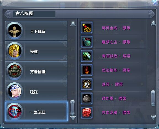Click the red scale 赤血龙鳞 icon

(x=86, y=112)
